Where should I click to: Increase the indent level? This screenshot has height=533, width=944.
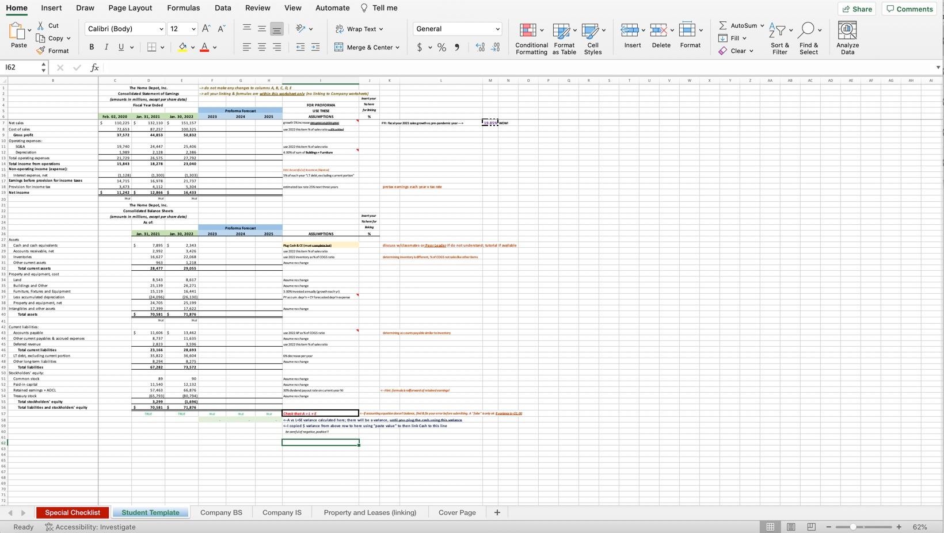[315, 47]
